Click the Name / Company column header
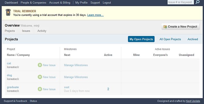The width and height of the screenshot is (204, 104). click(18, 55)
